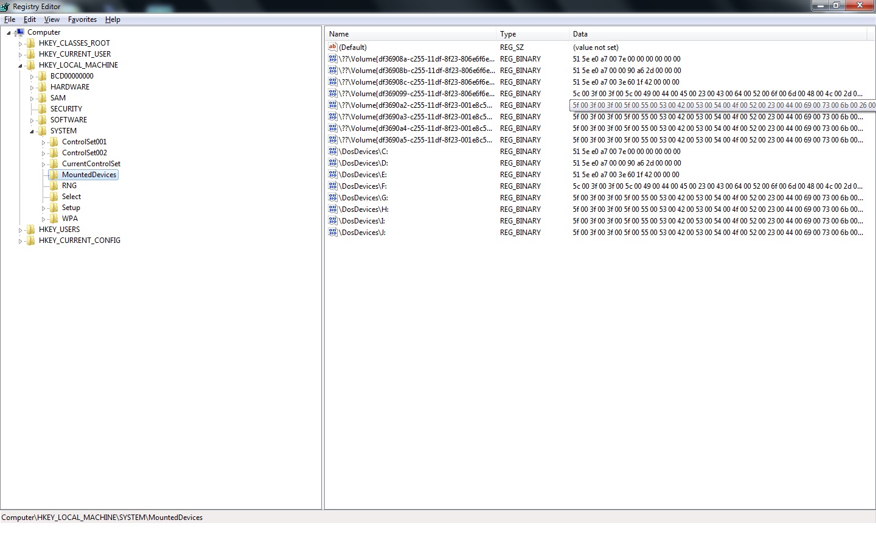Select the SYSTEM key label
This screenshot has width=876, height=548.
[x=63, y=131]
